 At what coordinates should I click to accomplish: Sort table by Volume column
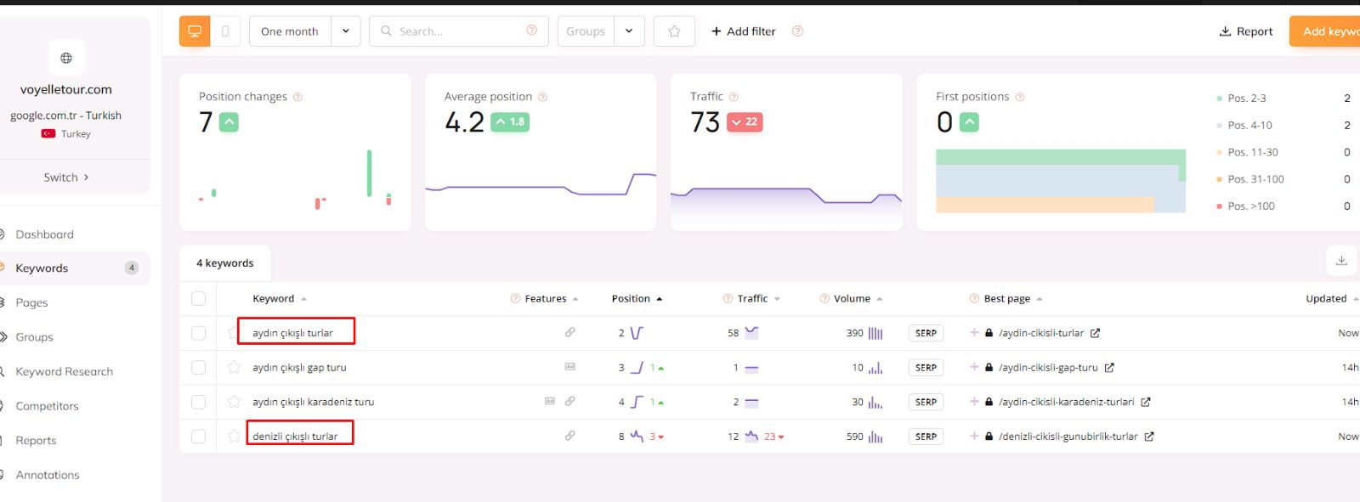coord(852,298)
